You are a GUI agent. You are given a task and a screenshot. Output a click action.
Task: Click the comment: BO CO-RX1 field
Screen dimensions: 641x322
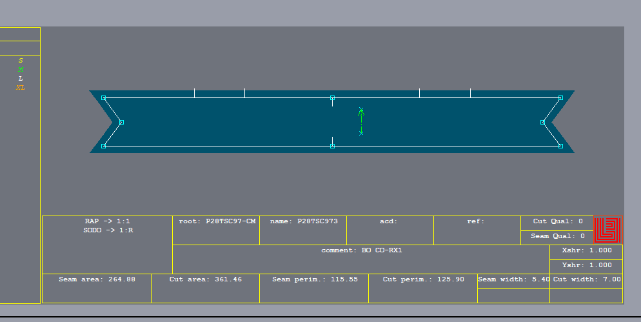pos(361,259)
